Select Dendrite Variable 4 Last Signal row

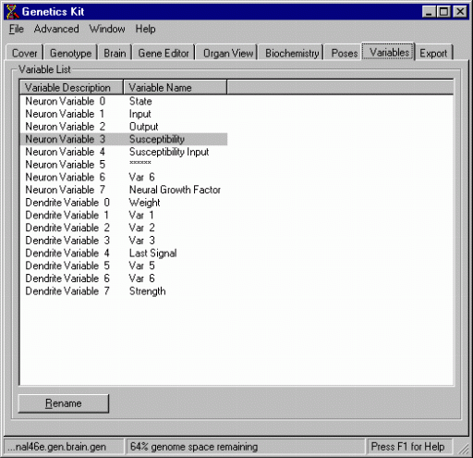[123, 253]
